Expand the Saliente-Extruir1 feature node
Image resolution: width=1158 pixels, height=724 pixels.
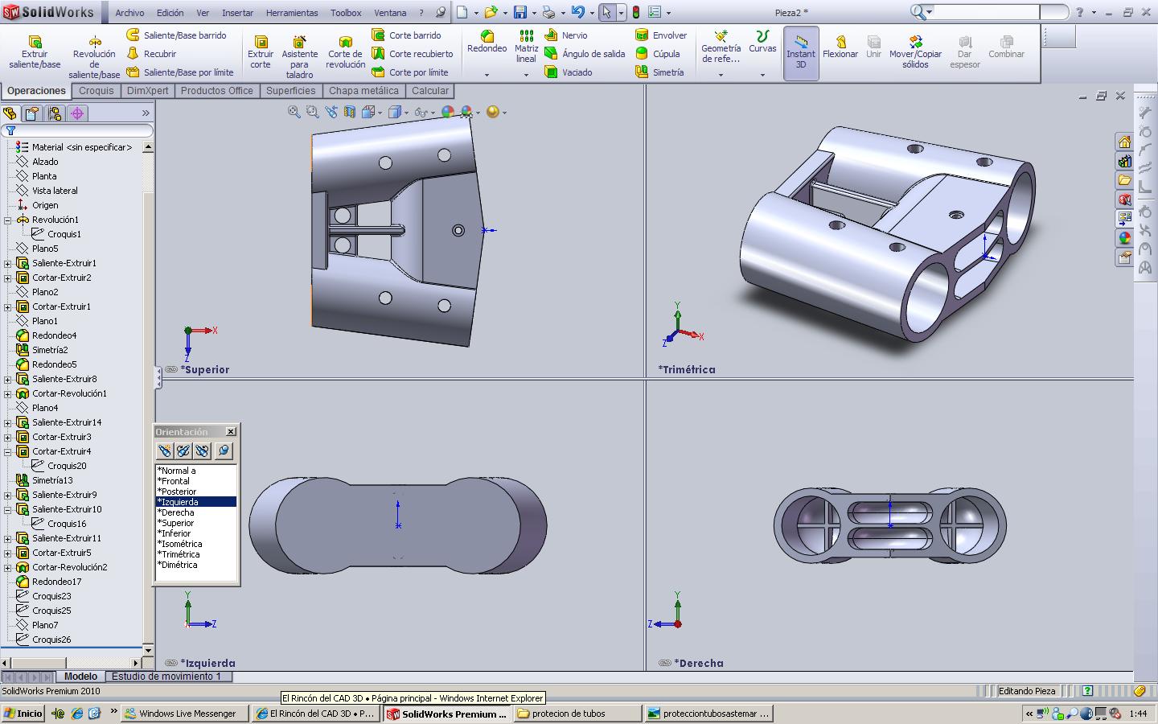pos(8,263)
